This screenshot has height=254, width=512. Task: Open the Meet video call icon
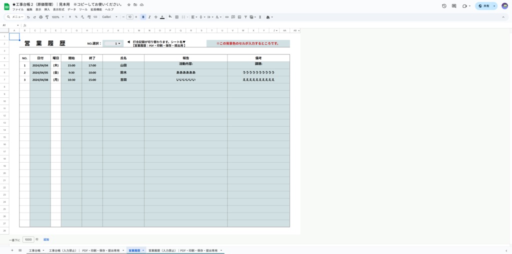(x=464, y=6)
